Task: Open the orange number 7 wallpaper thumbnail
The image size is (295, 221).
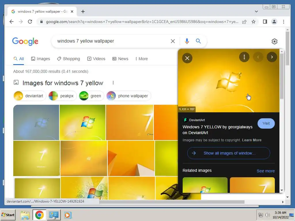Action: (130, 122)
